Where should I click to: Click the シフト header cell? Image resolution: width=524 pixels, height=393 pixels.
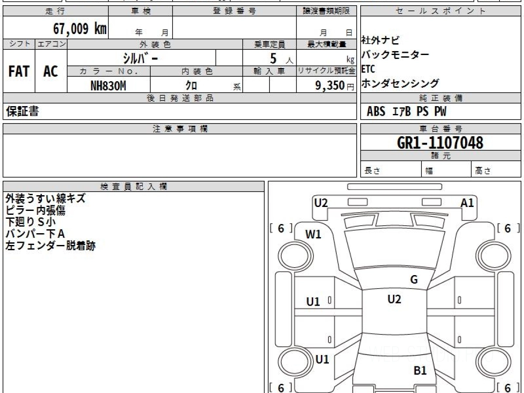pos(19,44)
